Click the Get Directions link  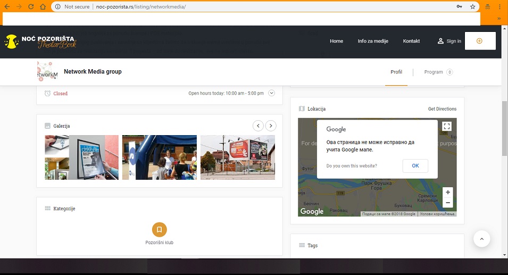(x=442, y=109)
